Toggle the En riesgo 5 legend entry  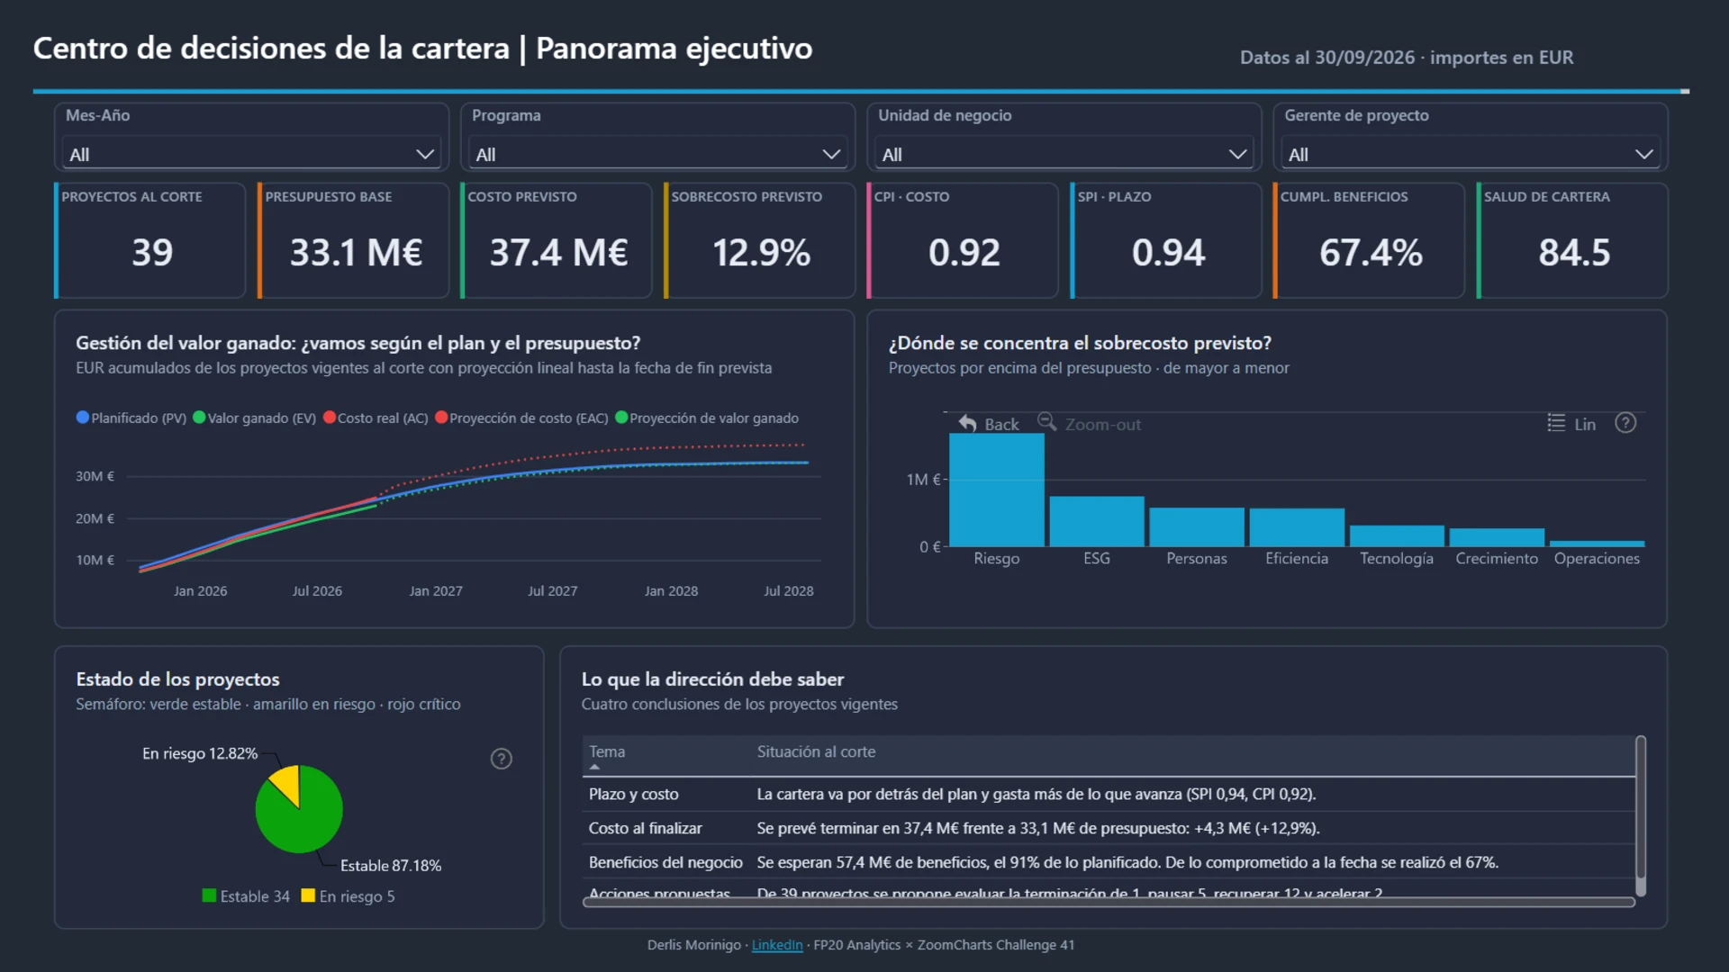(349, 896)
